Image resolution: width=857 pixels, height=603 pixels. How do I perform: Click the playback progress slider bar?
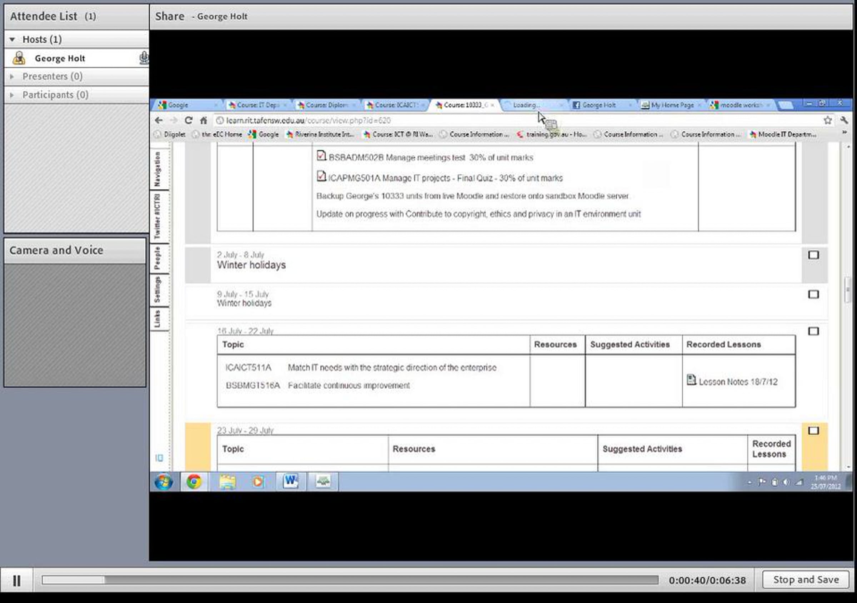point(349,580)
